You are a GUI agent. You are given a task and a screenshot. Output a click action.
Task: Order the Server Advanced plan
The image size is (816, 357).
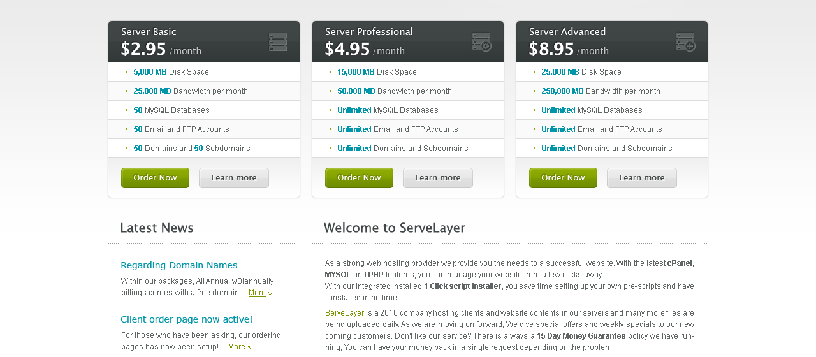pyautogui.click(x=563, y=178)
